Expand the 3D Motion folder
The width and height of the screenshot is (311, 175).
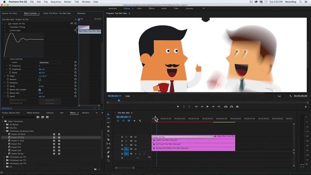pos(4,124)
